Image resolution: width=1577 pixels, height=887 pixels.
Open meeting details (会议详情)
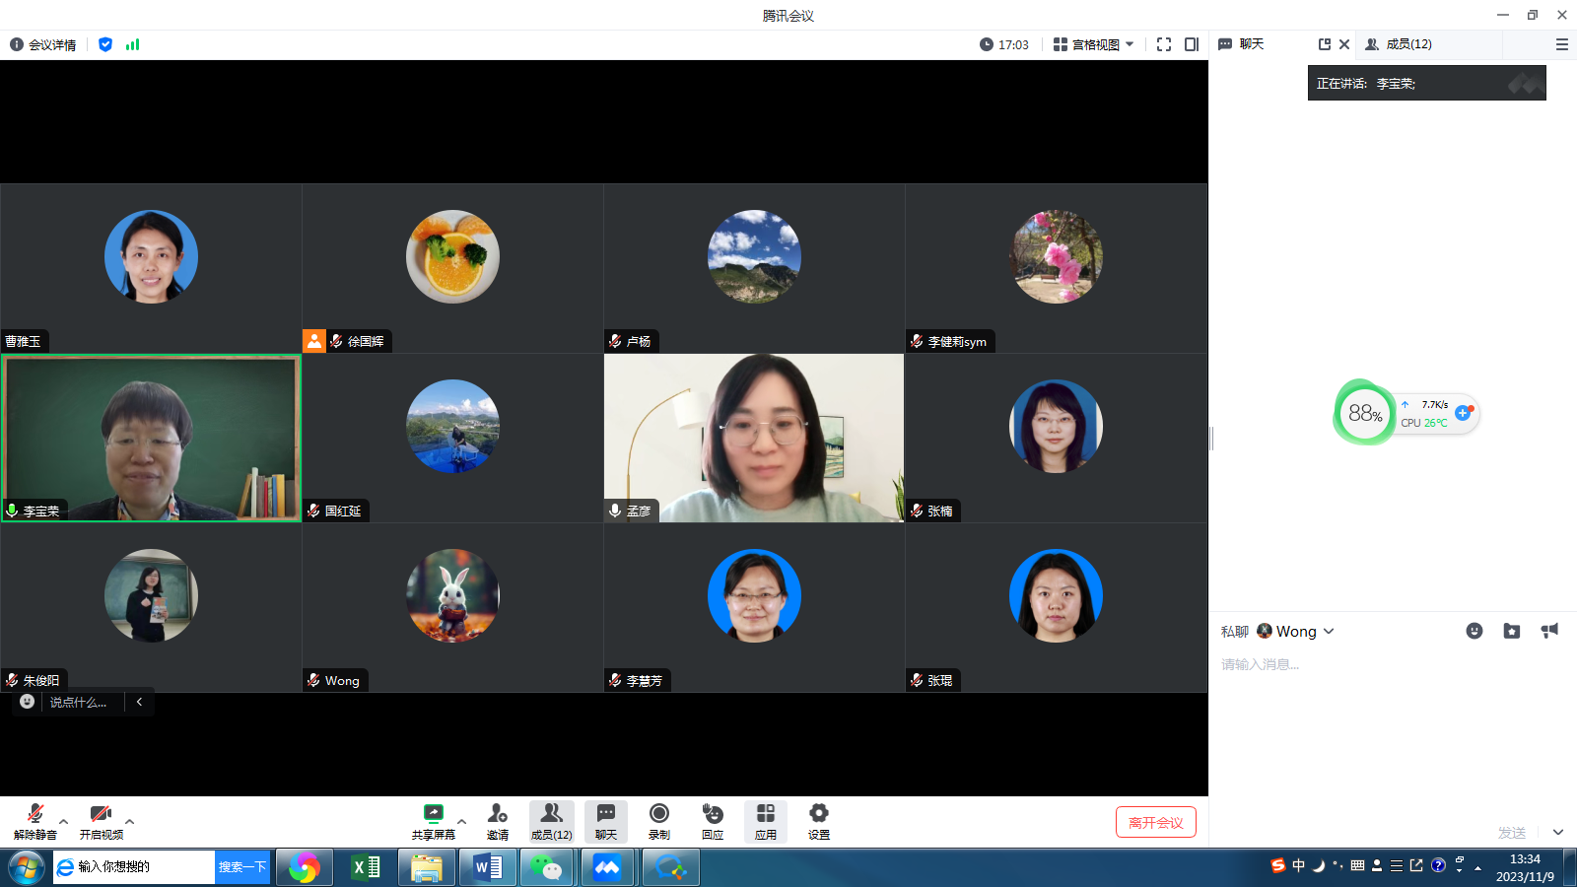(x=43, y=44)
